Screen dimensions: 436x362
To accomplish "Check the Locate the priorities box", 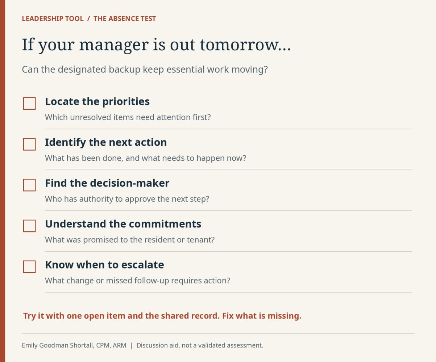I will pyautogui.click(x=29, y=103).
